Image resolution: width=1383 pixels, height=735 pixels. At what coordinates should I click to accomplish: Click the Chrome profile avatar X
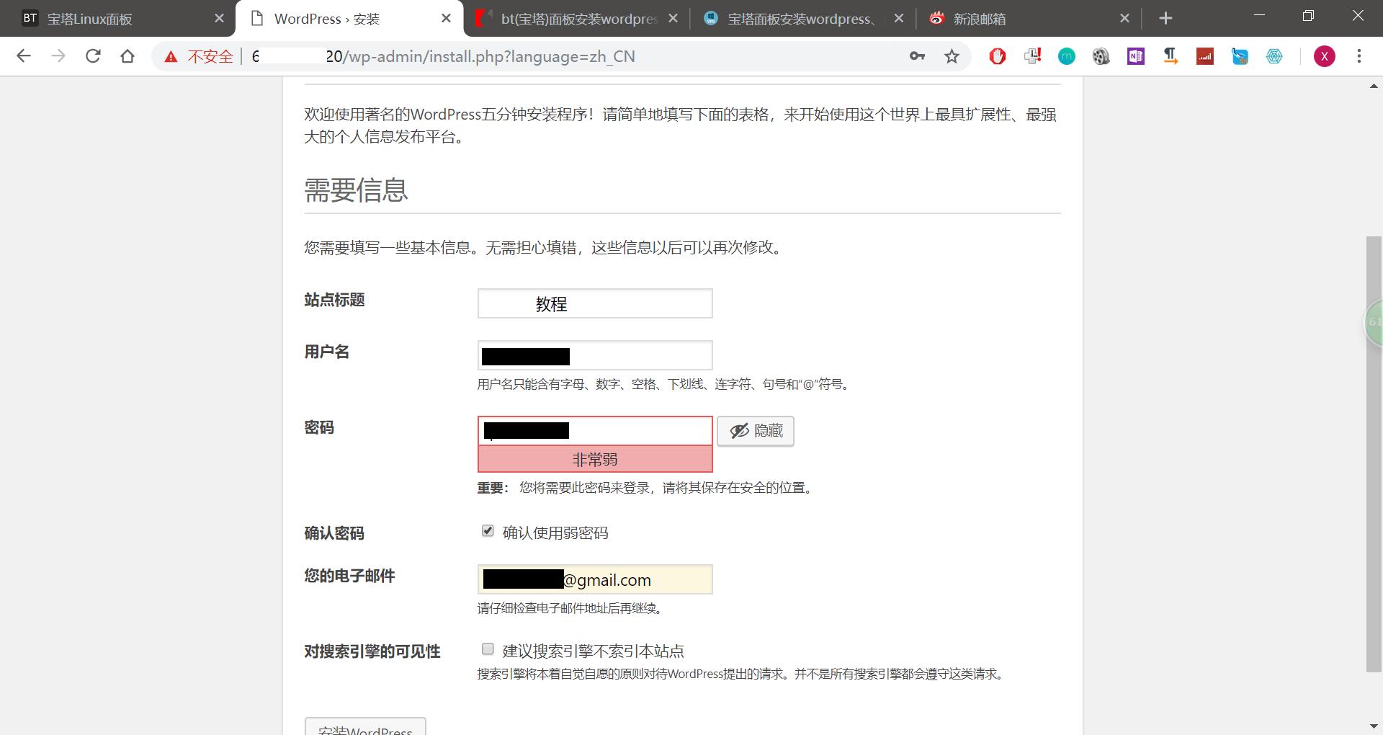(x=1325, y=56)
